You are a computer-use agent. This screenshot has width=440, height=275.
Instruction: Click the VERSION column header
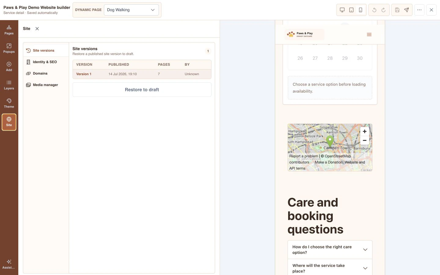(84, 64)
